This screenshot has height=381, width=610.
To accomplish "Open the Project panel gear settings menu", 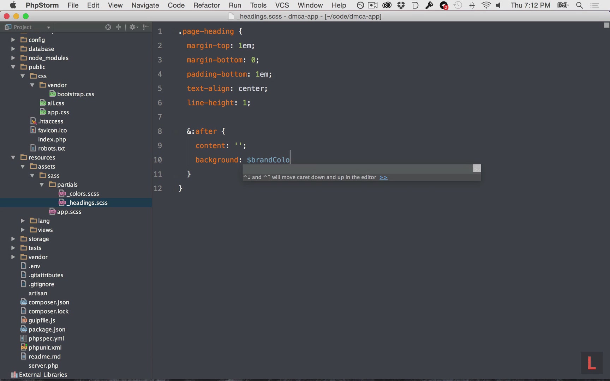I will 134,27.
